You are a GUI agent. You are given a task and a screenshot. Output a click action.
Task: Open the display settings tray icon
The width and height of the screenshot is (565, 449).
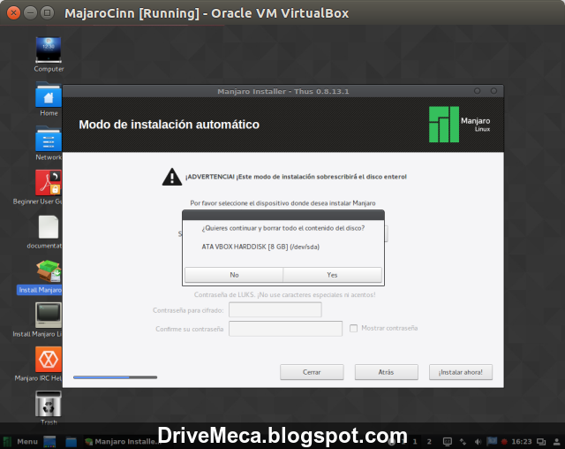(x=541, y=441)
